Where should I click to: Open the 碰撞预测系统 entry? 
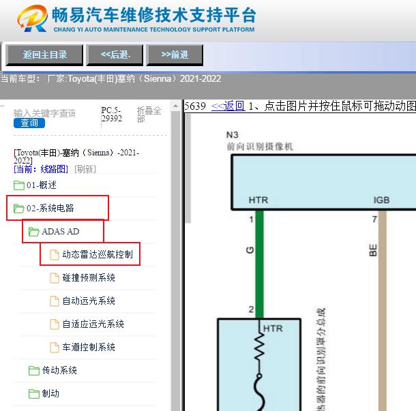coord(89,277)
